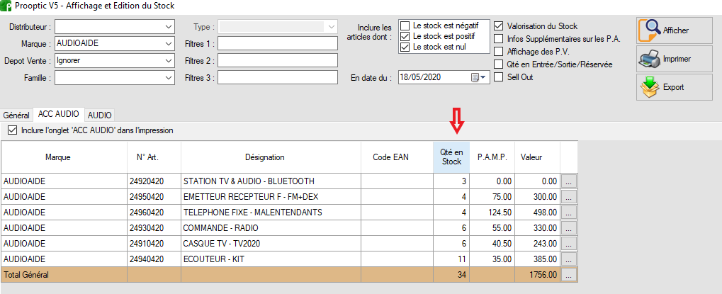Sort by the Désignation column header
Screen dimensions: 722x294
(x=271, y=157)
